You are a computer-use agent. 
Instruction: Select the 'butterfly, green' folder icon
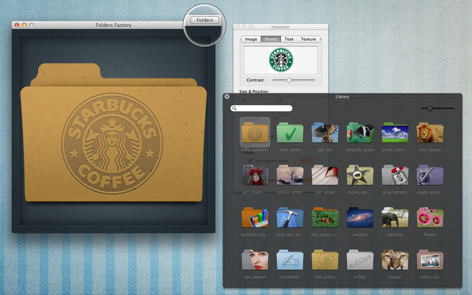(x=360, y=132)
